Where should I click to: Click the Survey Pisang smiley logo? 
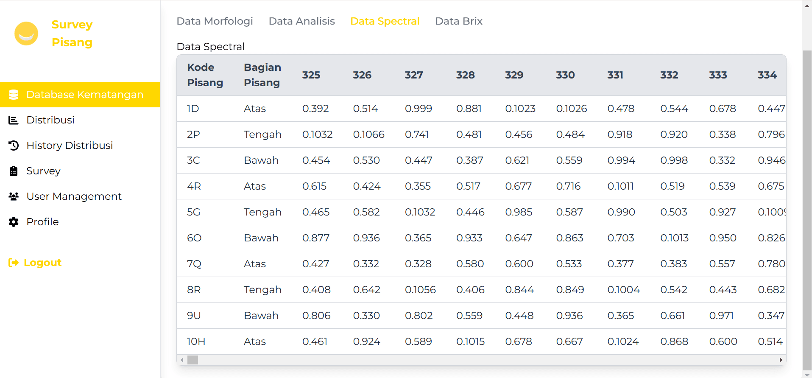26,34
